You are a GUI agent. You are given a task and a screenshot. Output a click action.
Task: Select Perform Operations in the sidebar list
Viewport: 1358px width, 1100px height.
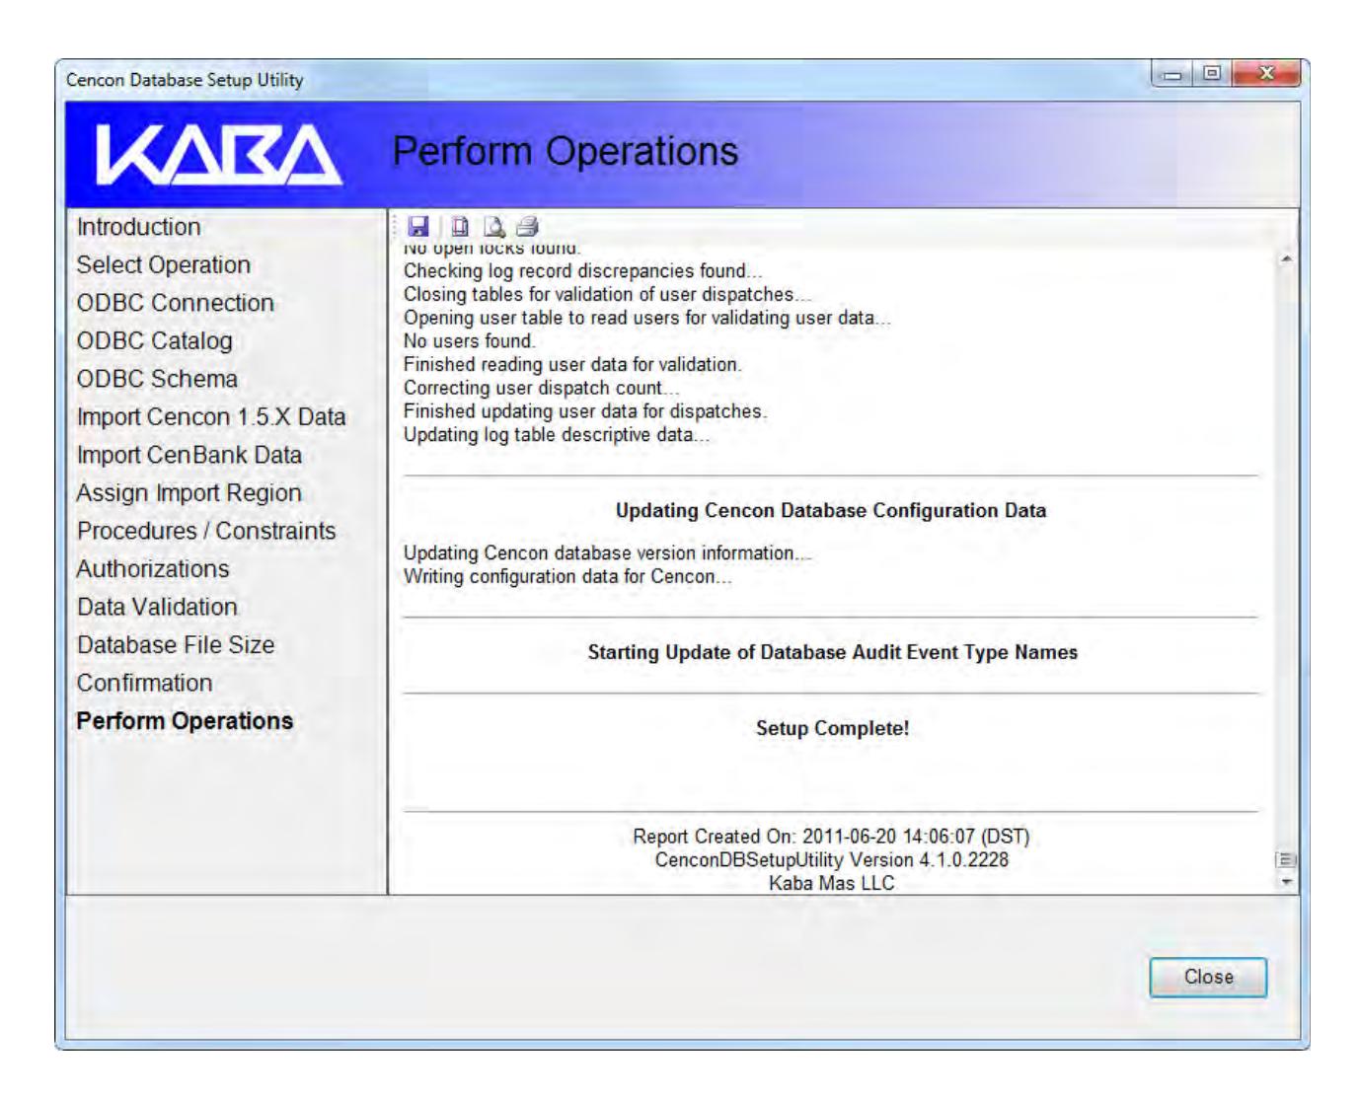tap(185, 721)
